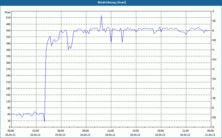Click the 450 y-axis value
Screen dimensions: 222x138
point(8,31)
